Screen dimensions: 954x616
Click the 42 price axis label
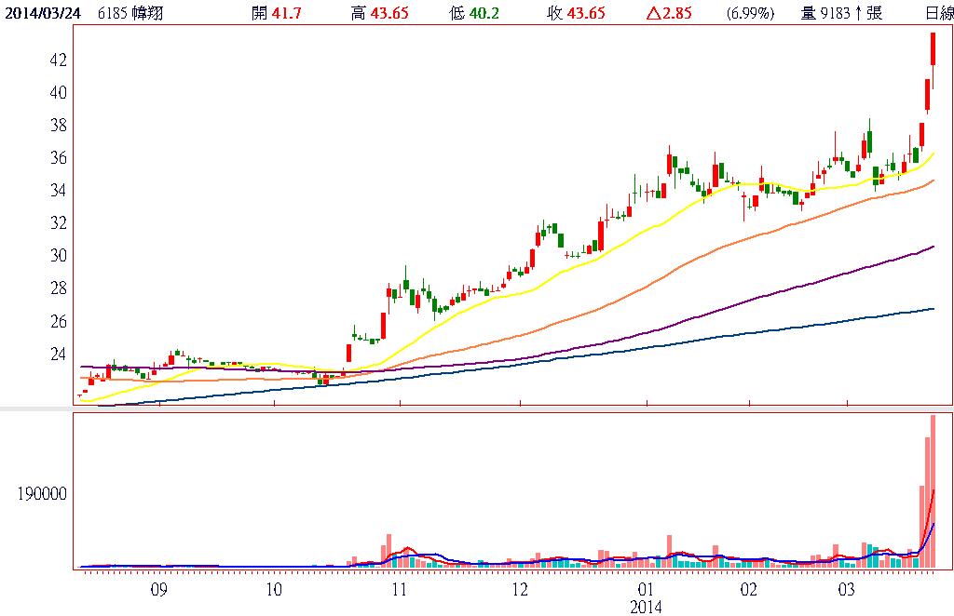click(x=57, y=60)
